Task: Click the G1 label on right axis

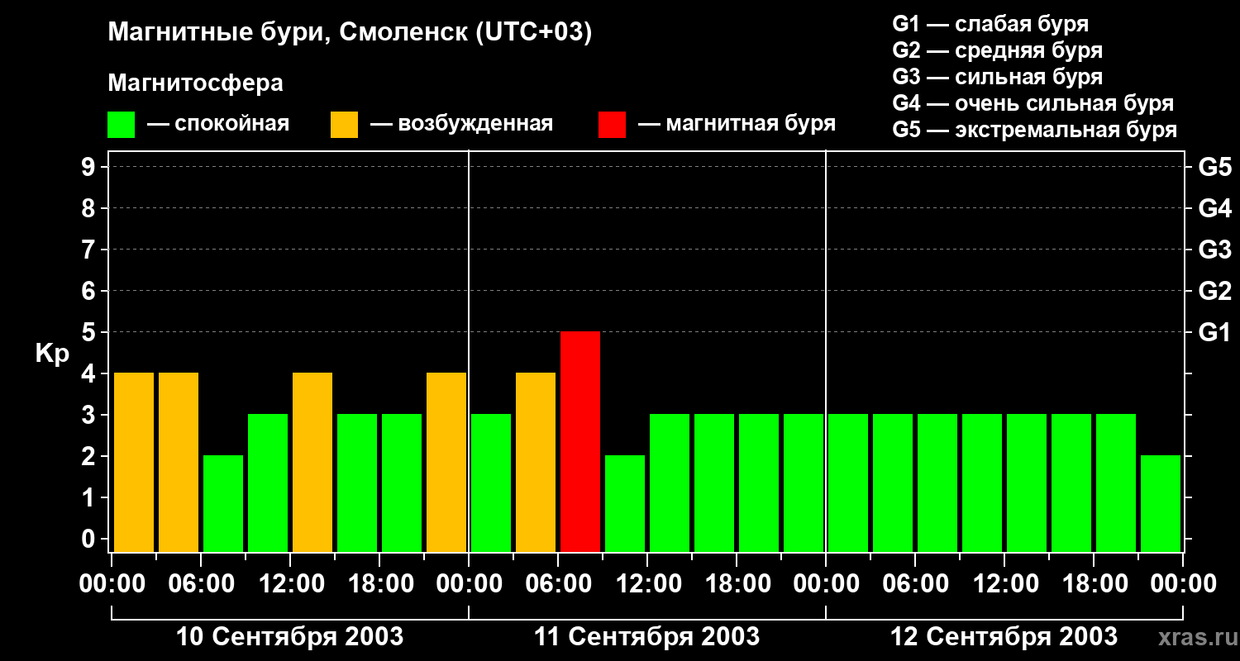Action: point(1214,332)
